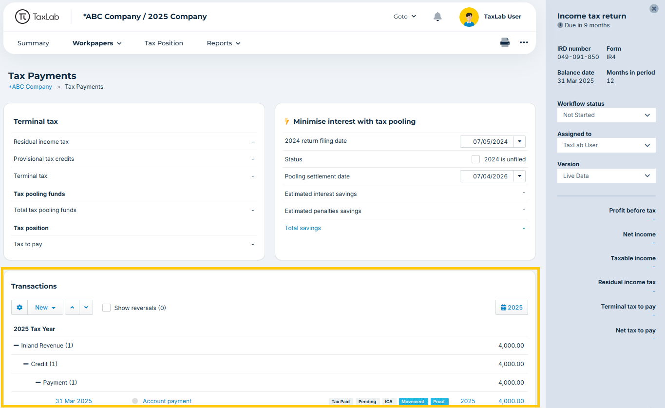Click the Estimated penalties savings row

[405, 211]
